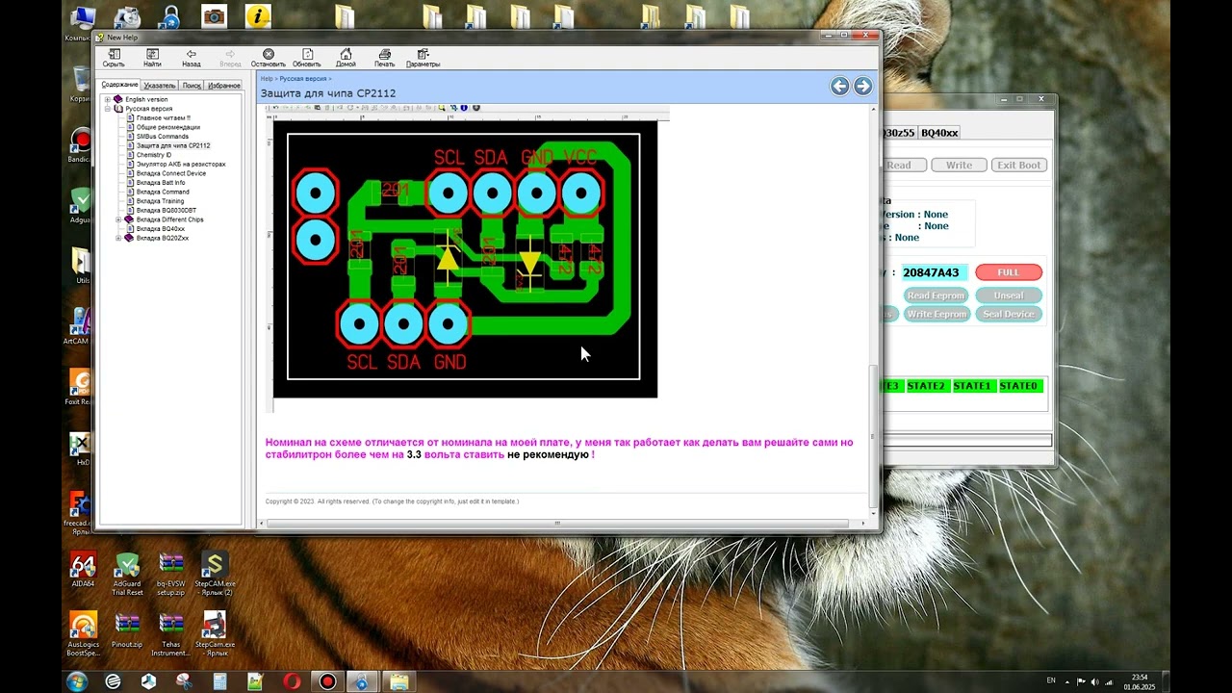This screenshot has width=1232, height=693.
Task: Click the Windows Start orb
Action: (77, 681)
